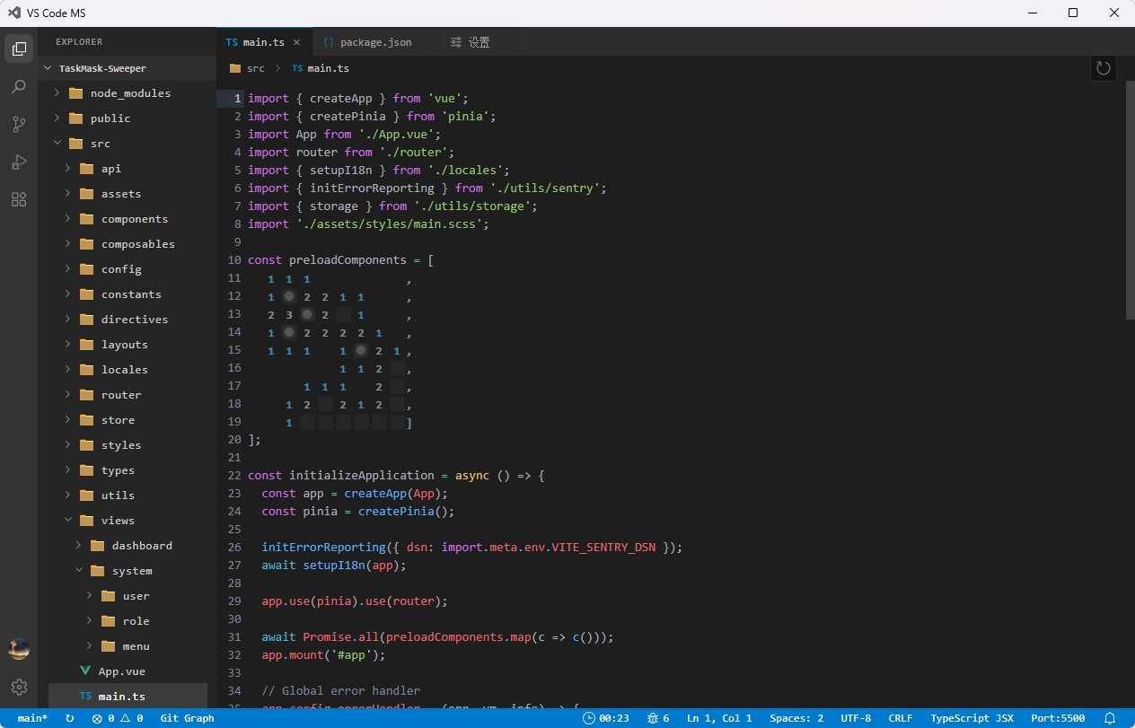The height and width of the screenshot is (728, 1135).
Task: Click the src folder icon in the breadcrumb
Action: click(235, 68)
